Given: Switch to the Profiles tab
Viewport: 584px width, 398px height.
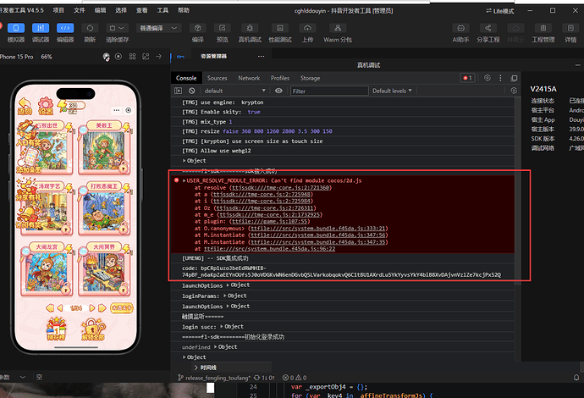Looking at the screenshot, I should tap(280, 78).
